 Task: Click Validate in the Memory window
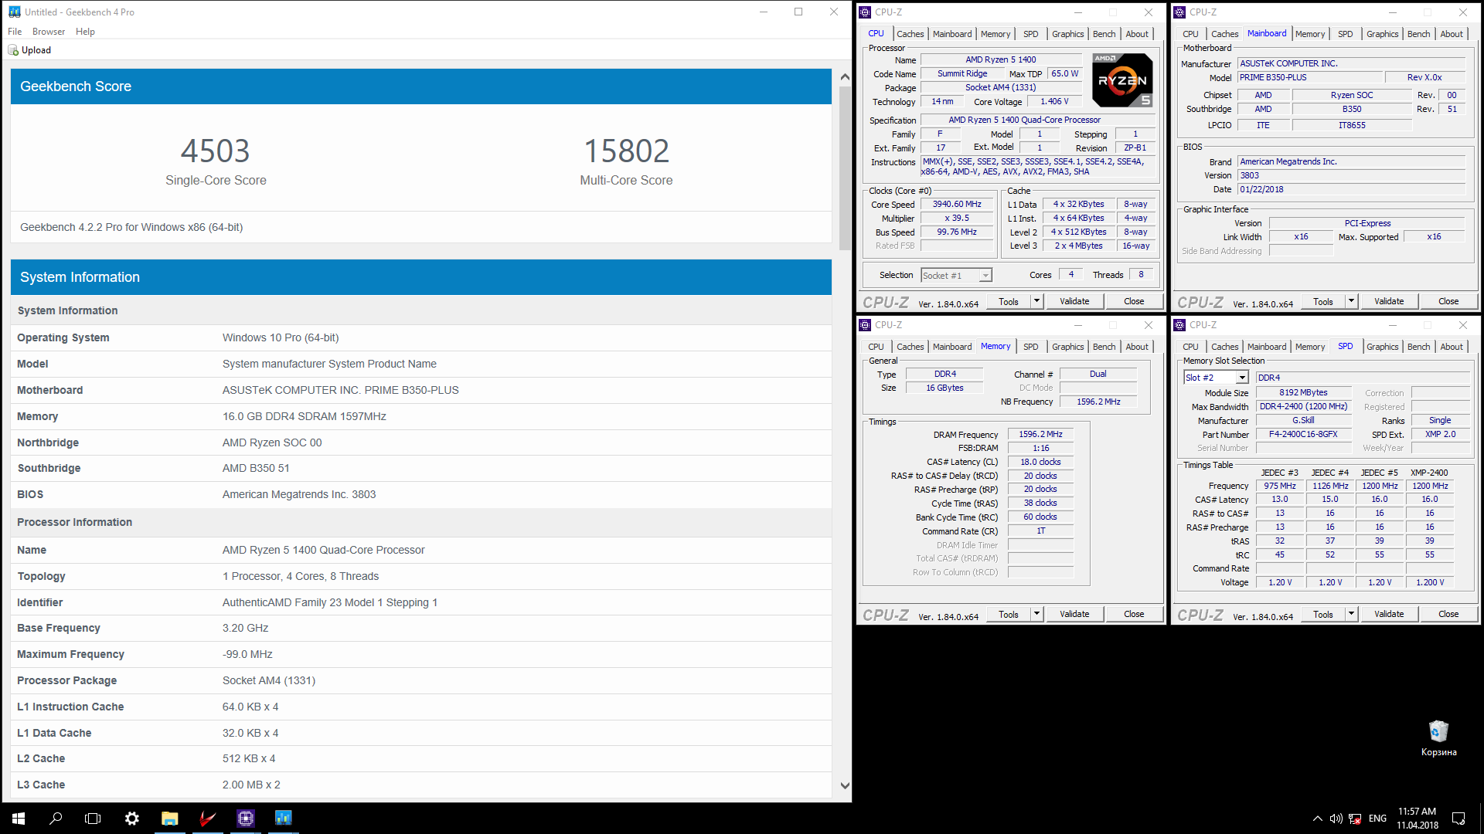tap(1074, 614)
